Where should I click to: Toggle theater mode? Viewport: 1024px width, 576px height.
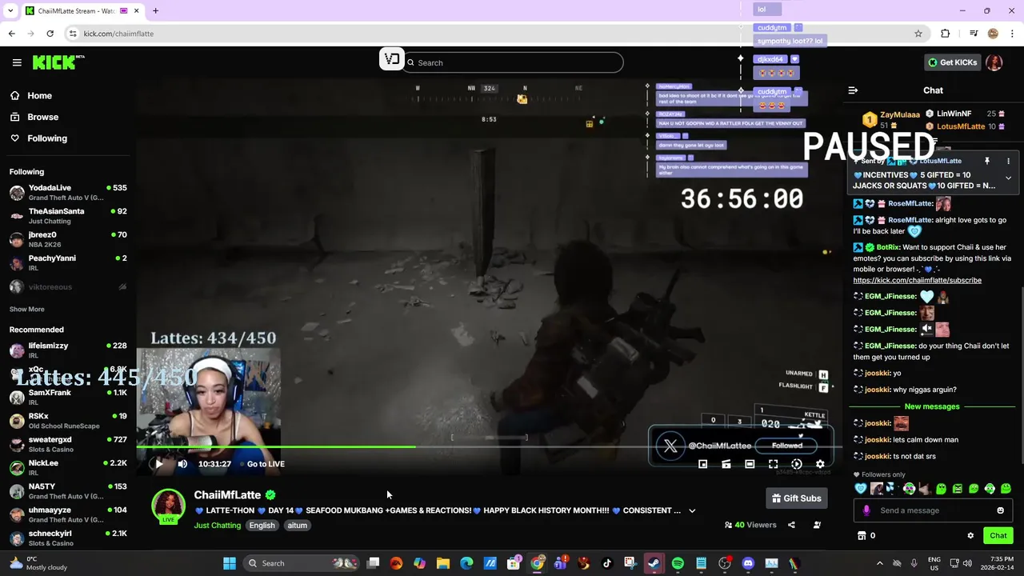pyautogui.click(x=750, y=464)
